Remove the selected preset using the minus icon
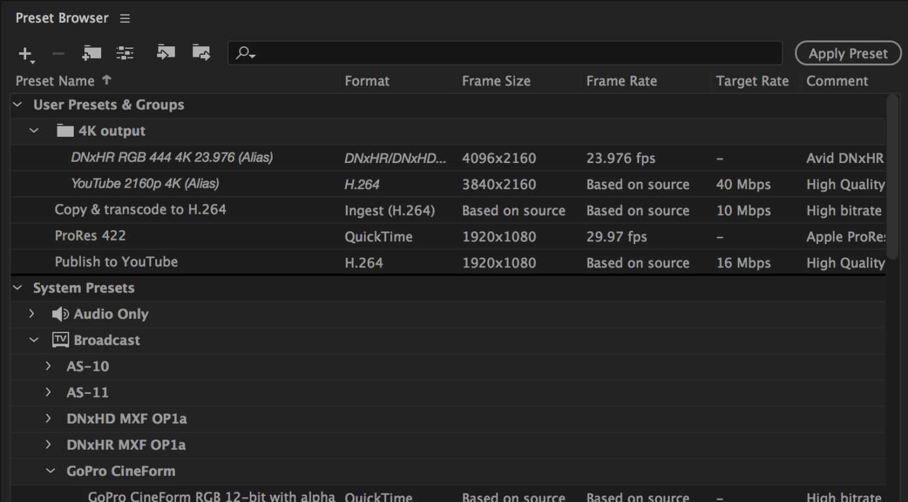This screenshot has height=502, width=908. point(57,52)
